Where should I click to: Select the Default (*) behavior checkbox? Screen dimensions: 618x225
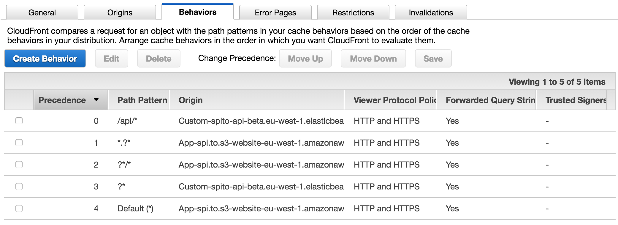pos(19,208)
